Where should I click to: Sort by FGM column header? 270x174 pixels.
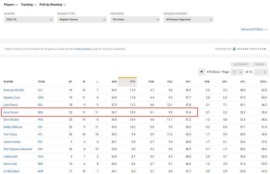[x=151, y=82]
